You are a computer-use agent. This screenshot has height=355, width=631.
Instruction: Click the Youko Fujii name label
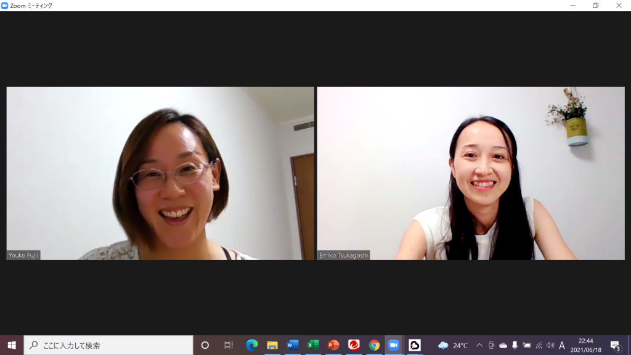(x=23, y=255)
